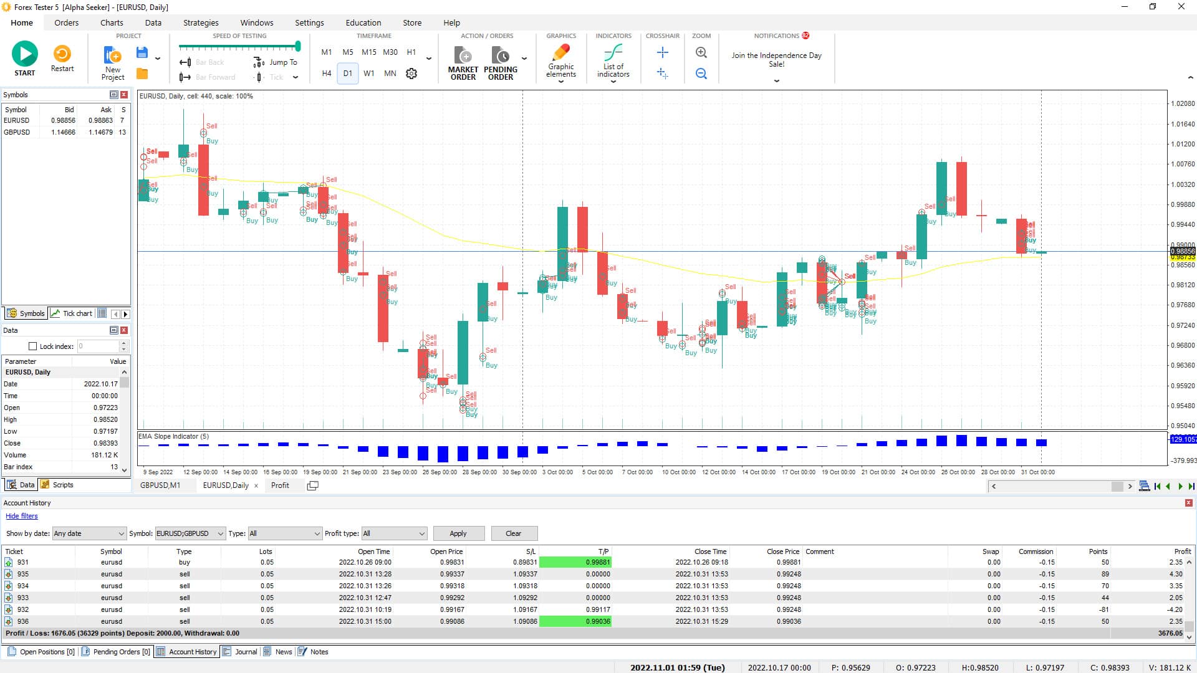Screen dimensions: 1197x673
Task: Enable the Lock index checkbox
Action: [32, 346]
